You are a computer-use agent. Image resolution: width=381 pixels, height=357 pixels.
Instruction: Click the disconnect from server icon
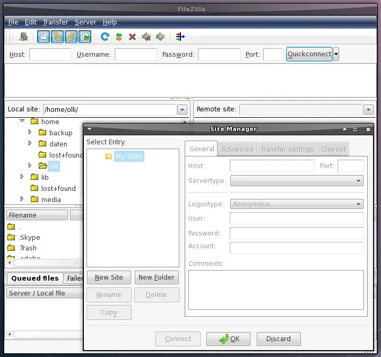click(146, 37)
